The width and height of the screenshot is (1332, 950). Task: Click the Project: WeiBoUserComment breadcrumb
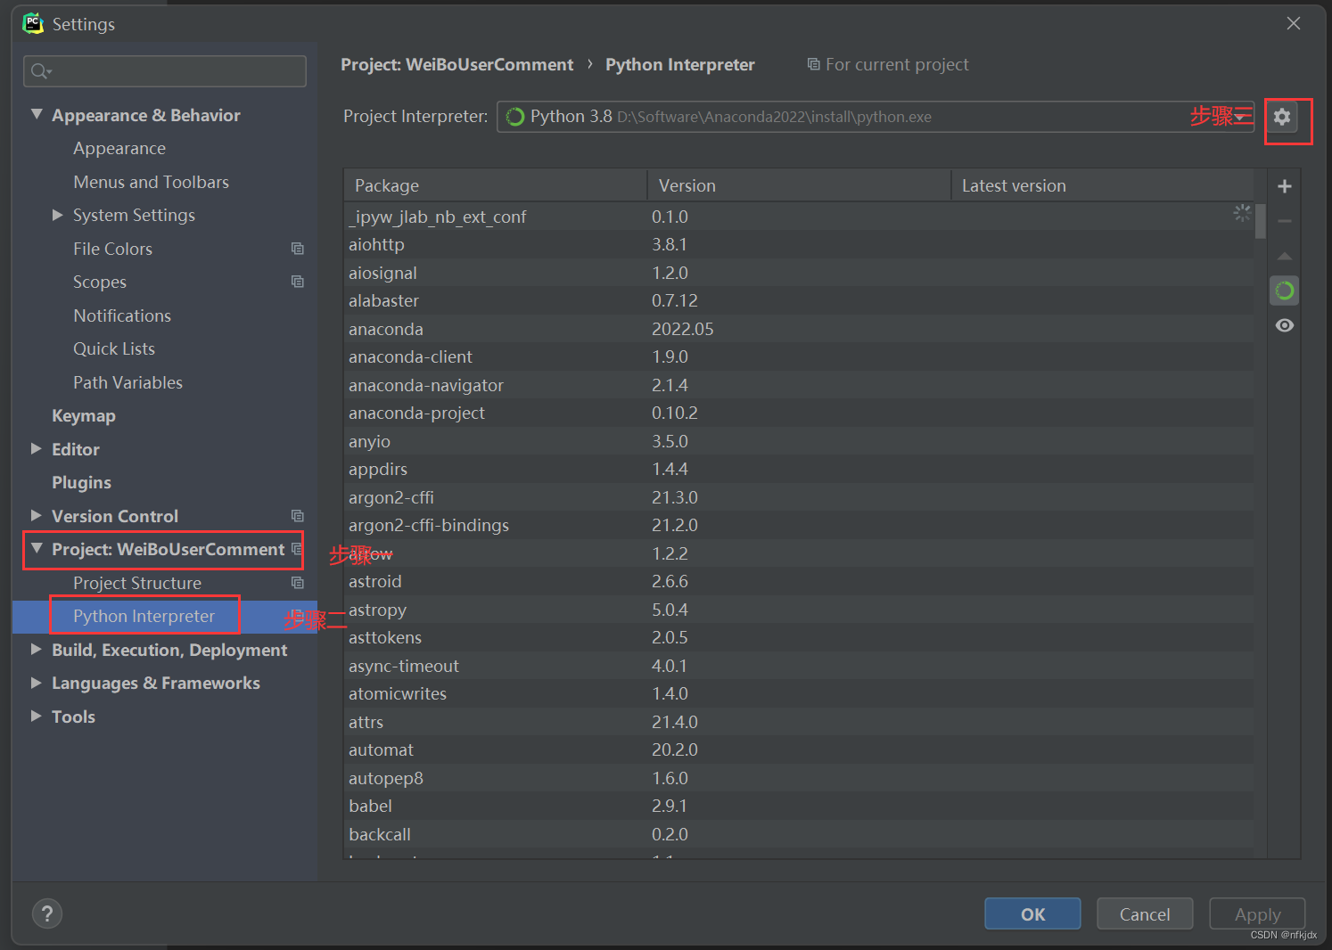click(457, 64)
